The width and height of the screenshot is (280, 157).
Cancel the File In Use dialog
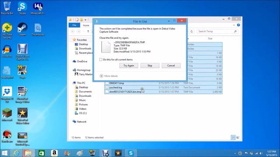(x=171, y=65)
